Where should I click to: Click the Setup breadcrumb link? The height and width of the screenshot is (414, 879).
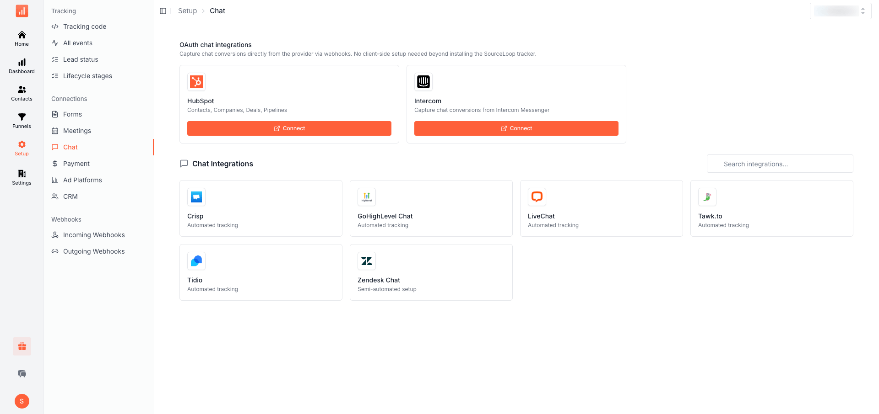click(x=187, y=11)
